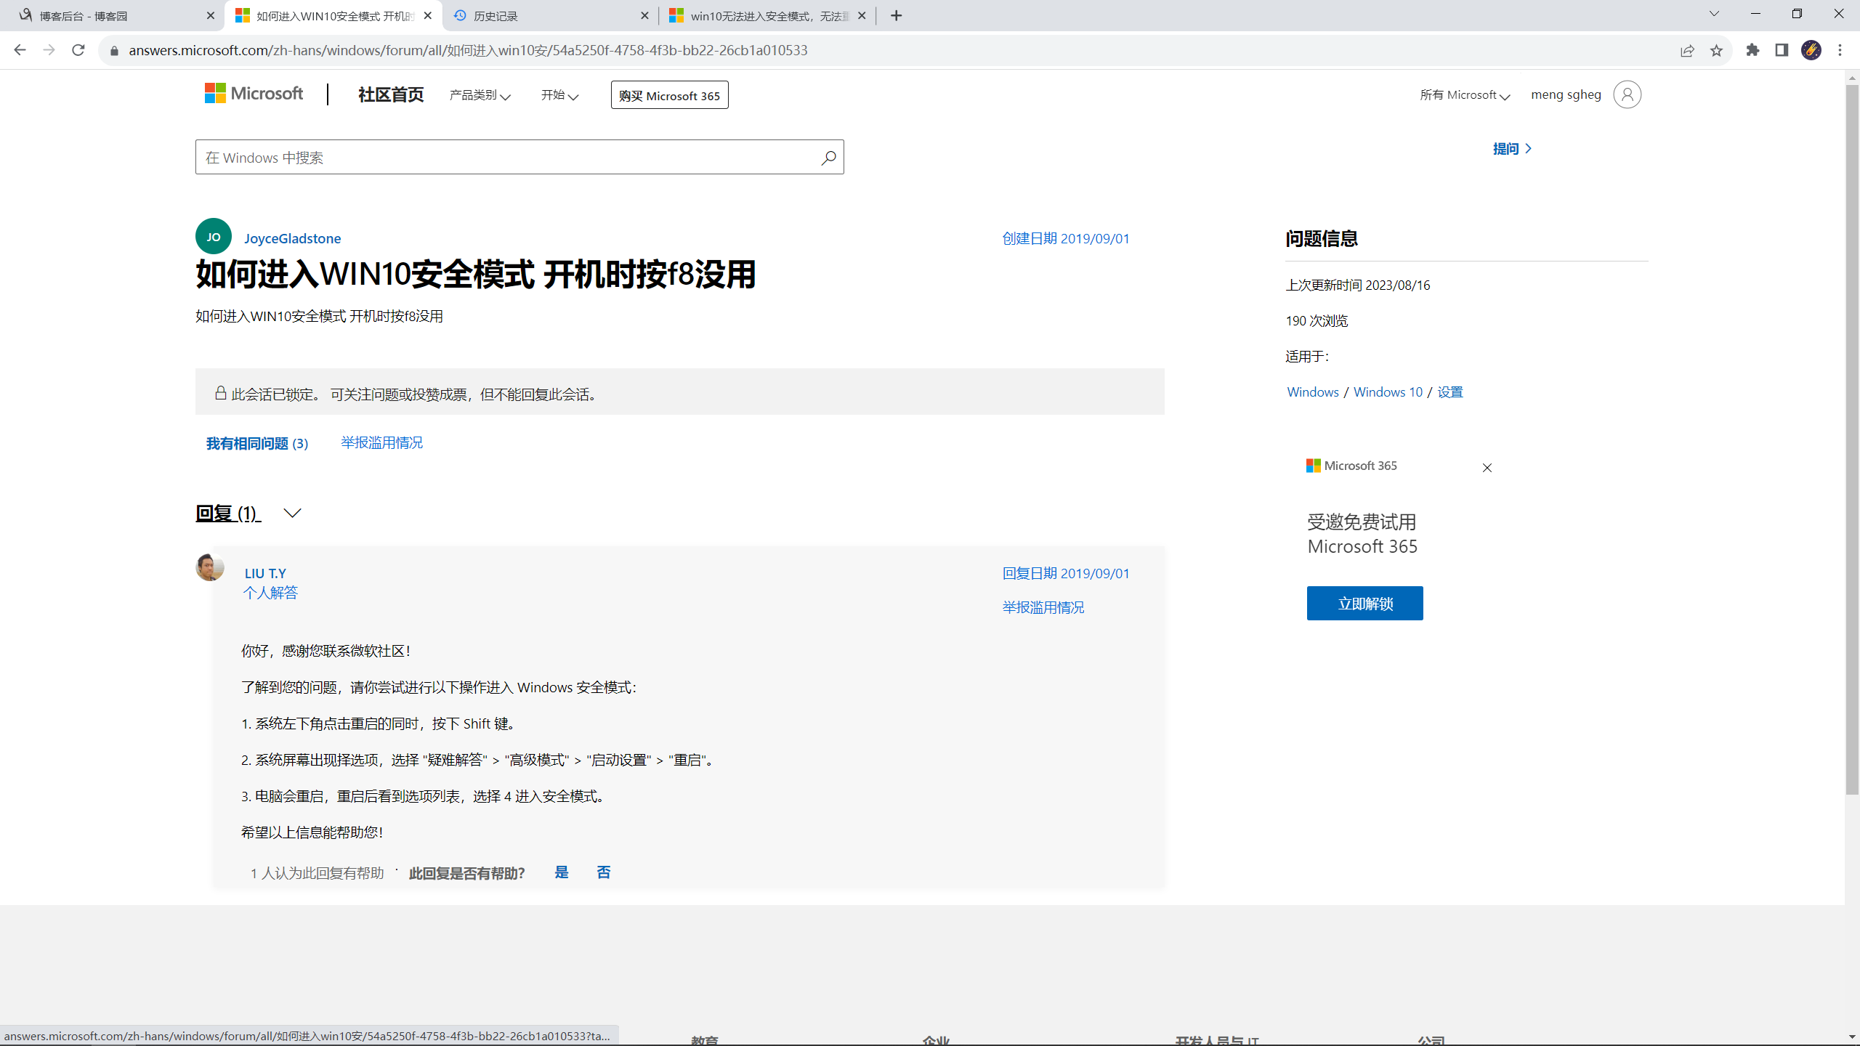Vote 是 for helpful reply

[562, 872]
